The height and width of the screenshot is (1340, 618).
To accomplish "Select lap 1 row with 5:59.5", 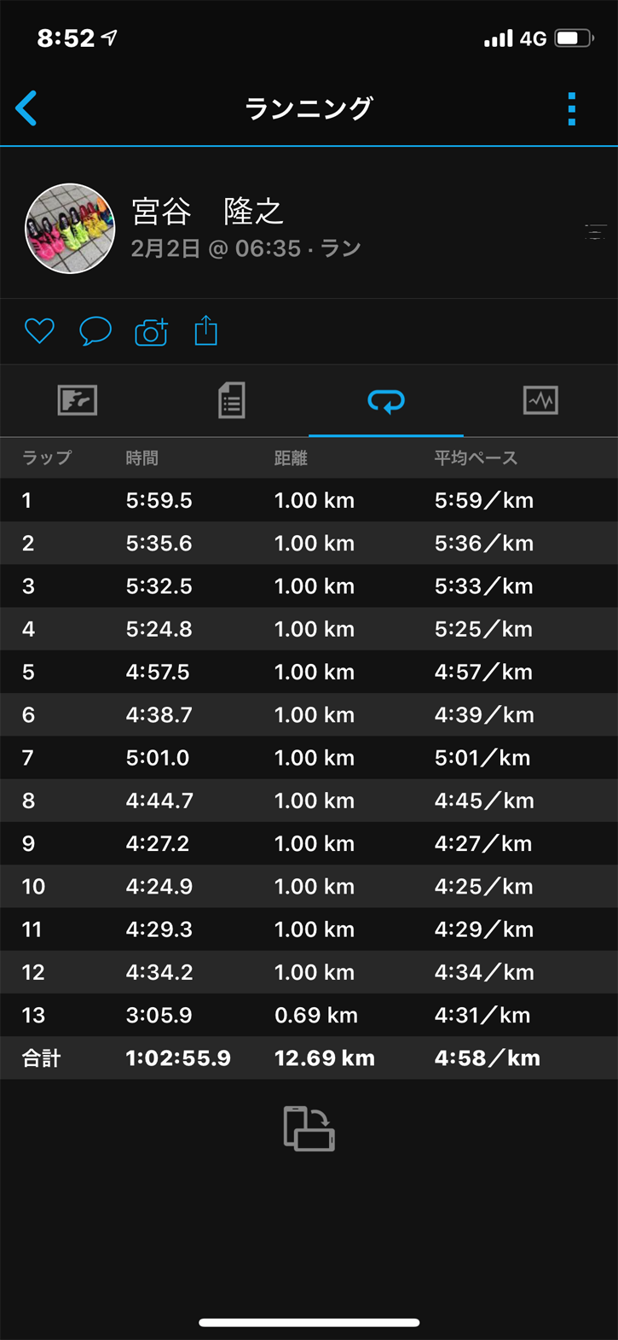I will [309, 500].
